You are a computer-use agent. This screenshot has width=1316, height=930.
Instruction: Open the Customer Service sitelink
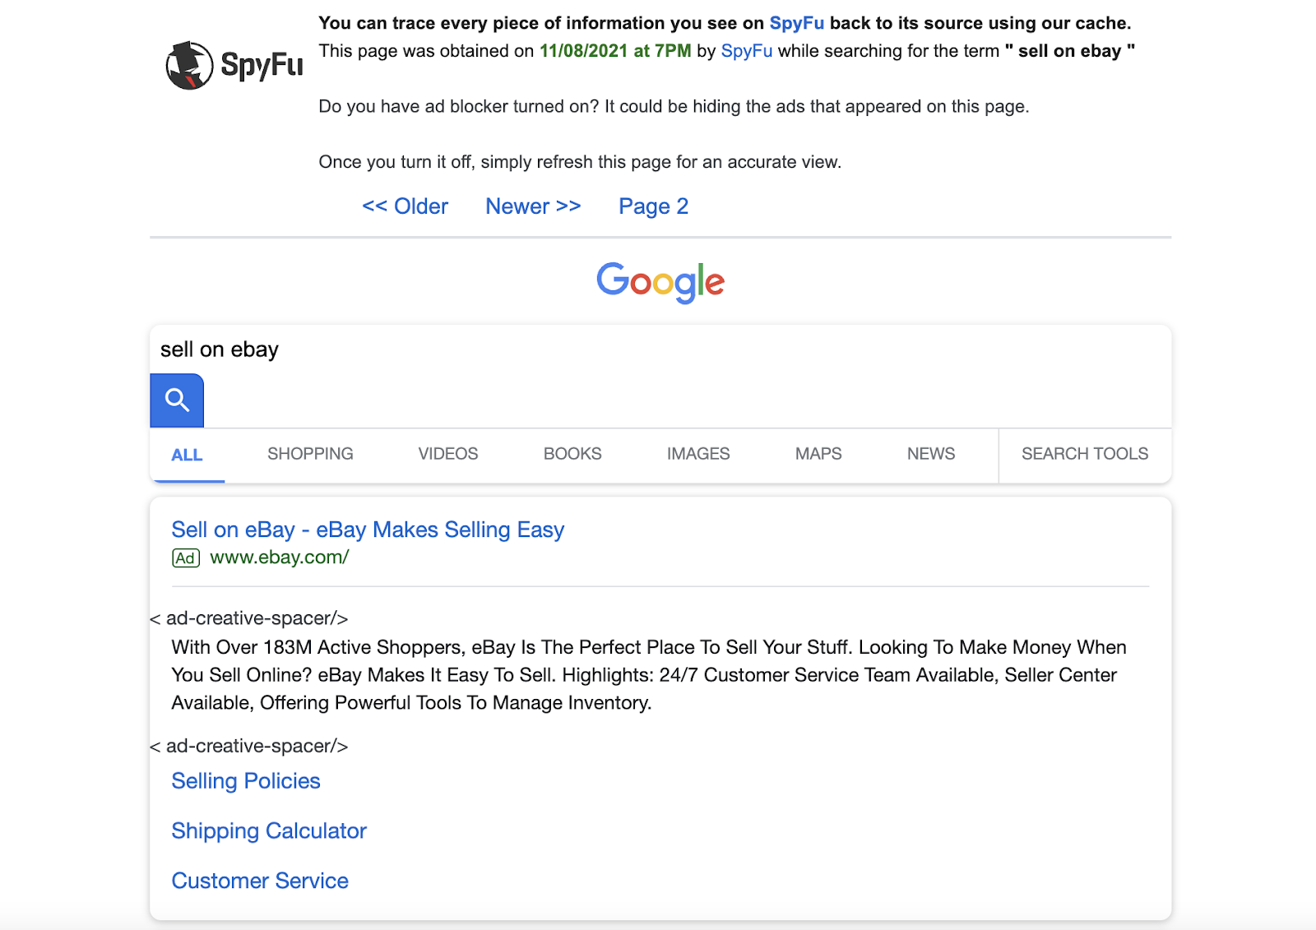(260, 881)
